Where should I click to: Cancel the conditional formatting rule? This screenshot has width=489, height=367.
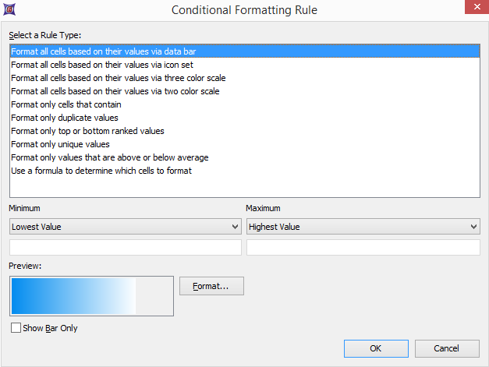[447, 348]
